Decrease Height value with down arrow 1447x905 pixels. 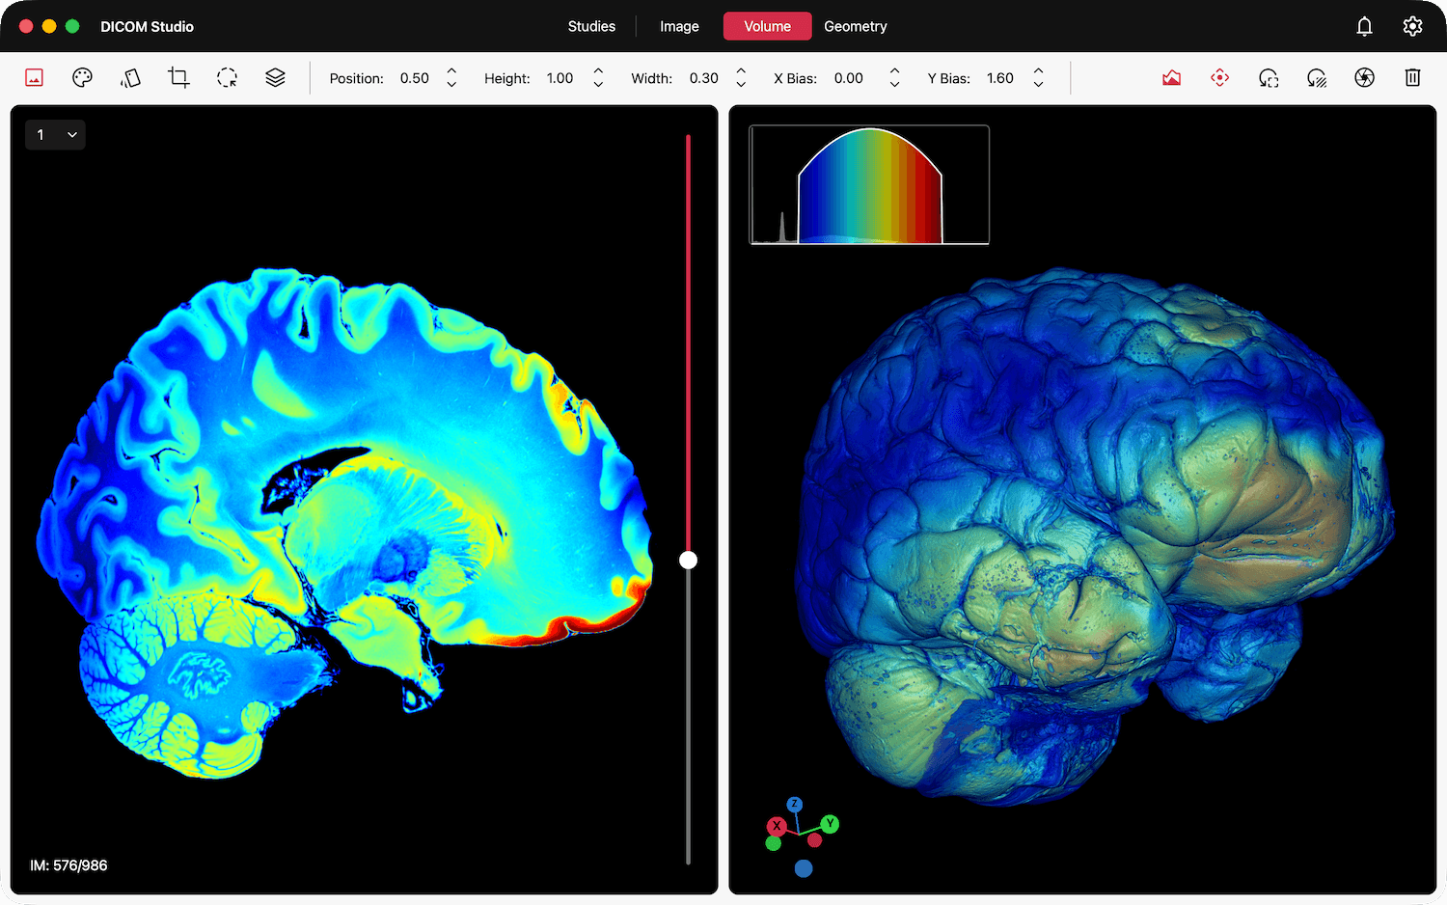598,85
